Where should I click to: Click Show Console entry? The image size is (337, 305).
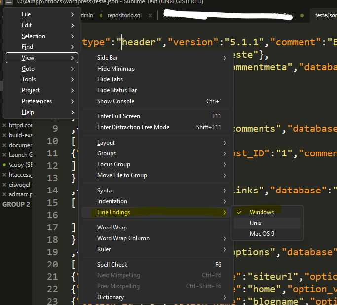point(156,101)
